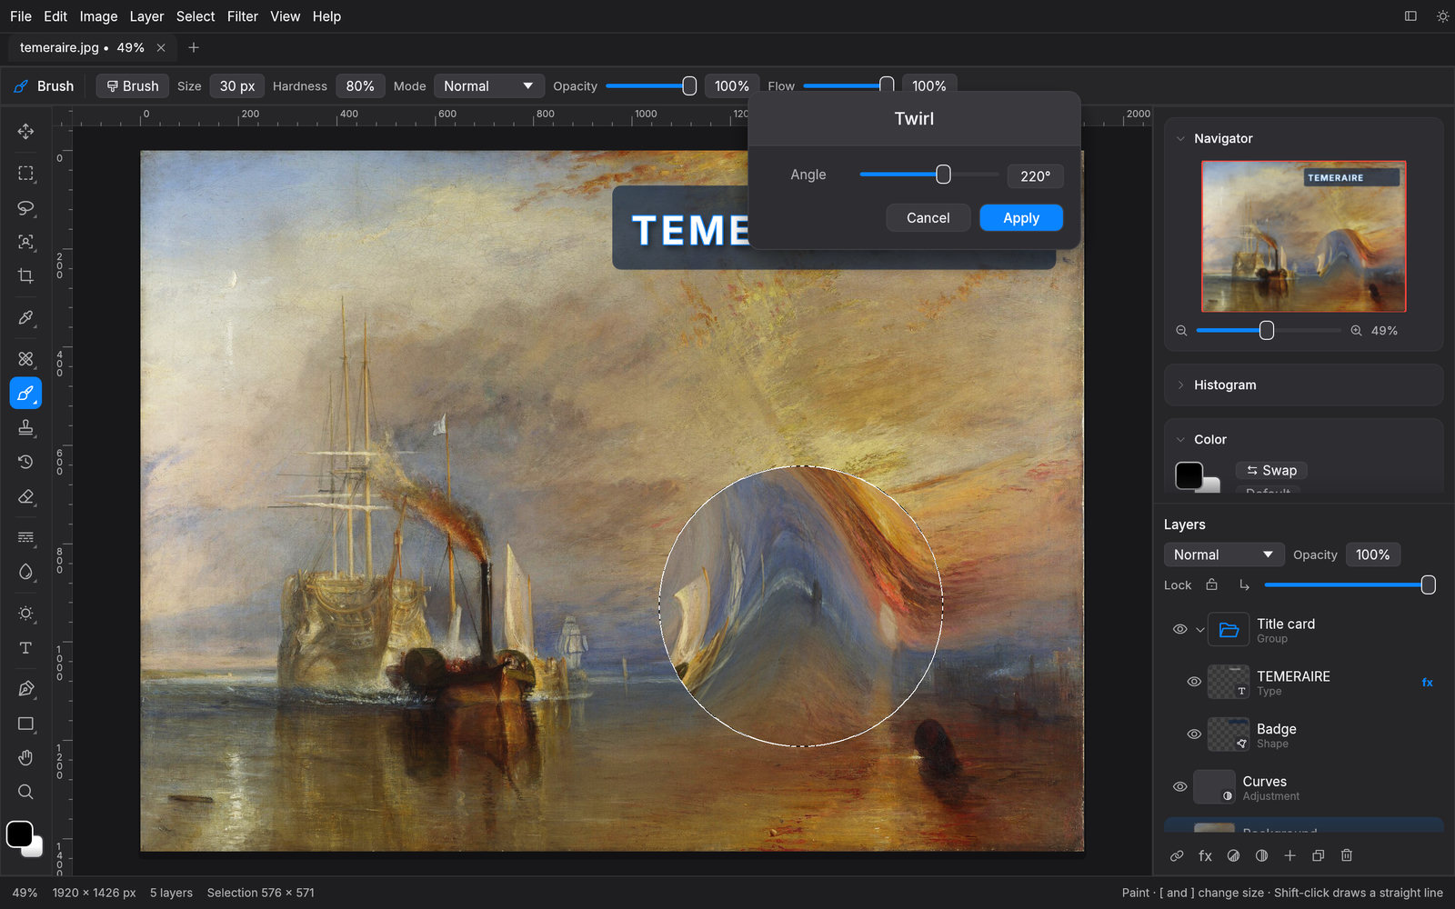Image resolution: width=1455 pixels, height=909 pixels.
Task: Link layers using the chain icon
Action: (1177, 855)
